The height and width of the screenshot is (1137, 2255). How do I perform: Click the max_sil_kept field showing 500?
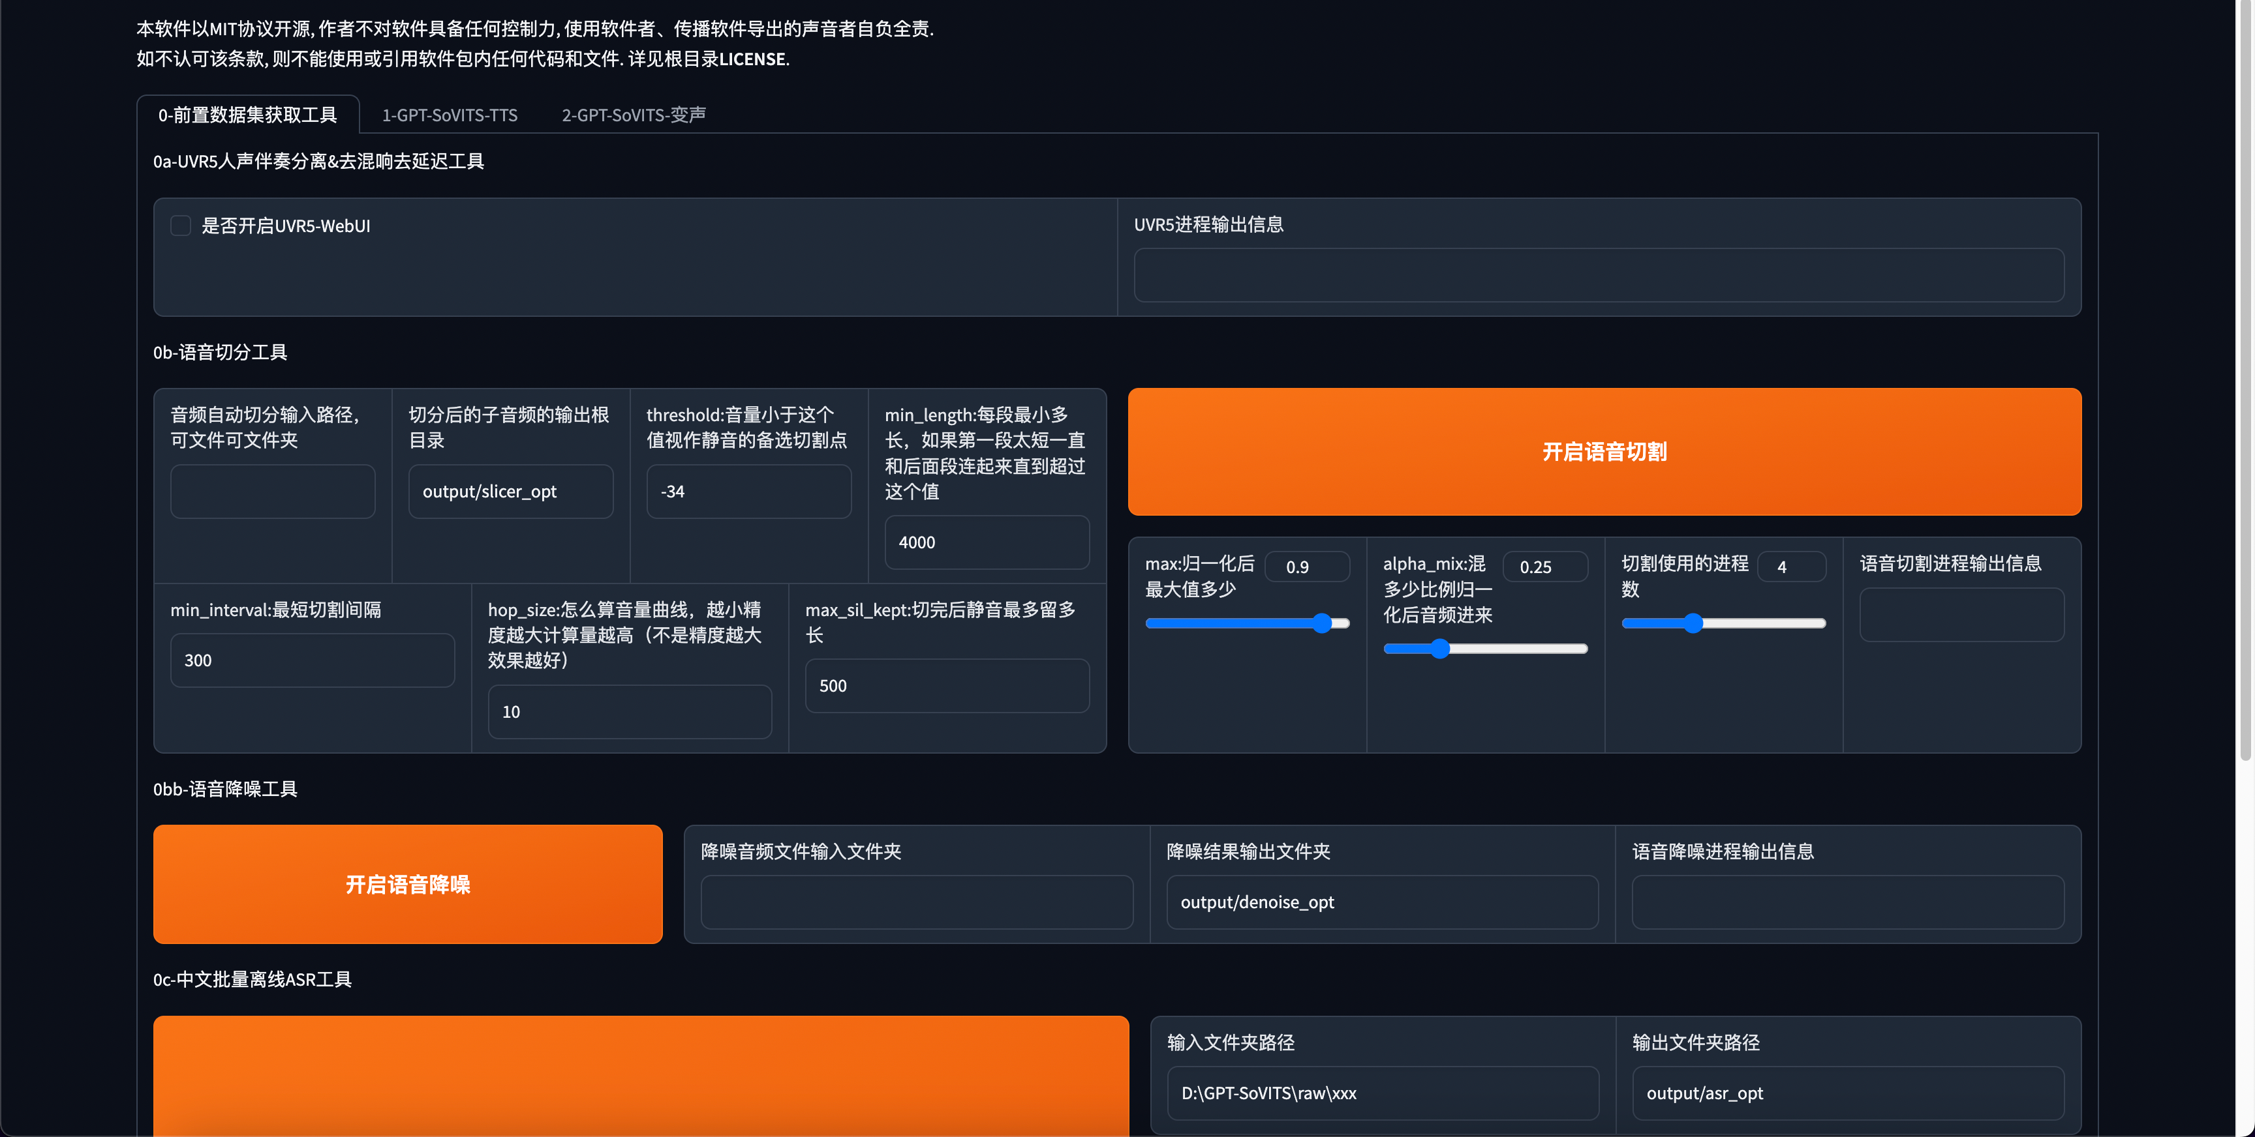[x=946, y=686]
